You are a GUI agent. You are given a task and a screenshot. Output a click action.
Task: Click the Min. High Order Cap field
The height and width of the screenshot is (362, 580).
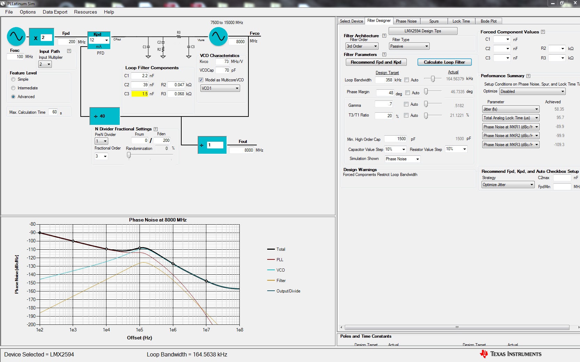(396, 139)
